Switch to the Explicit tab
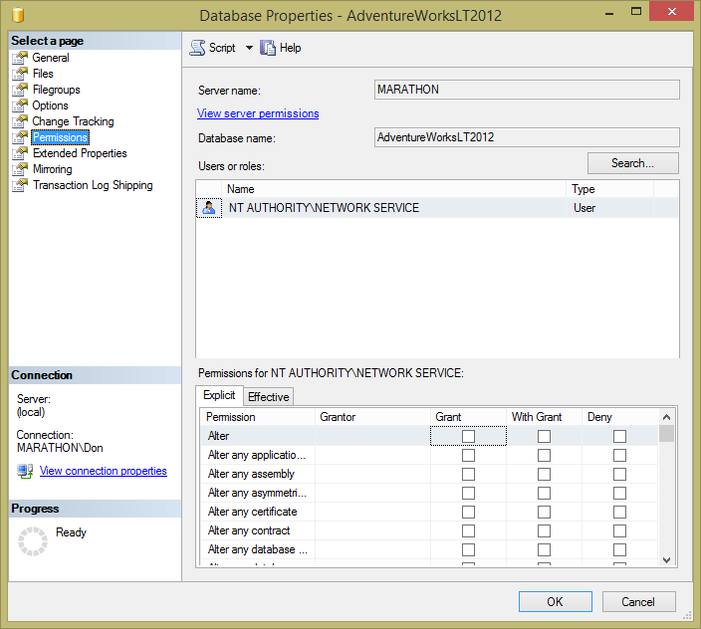 coord(219,395)
